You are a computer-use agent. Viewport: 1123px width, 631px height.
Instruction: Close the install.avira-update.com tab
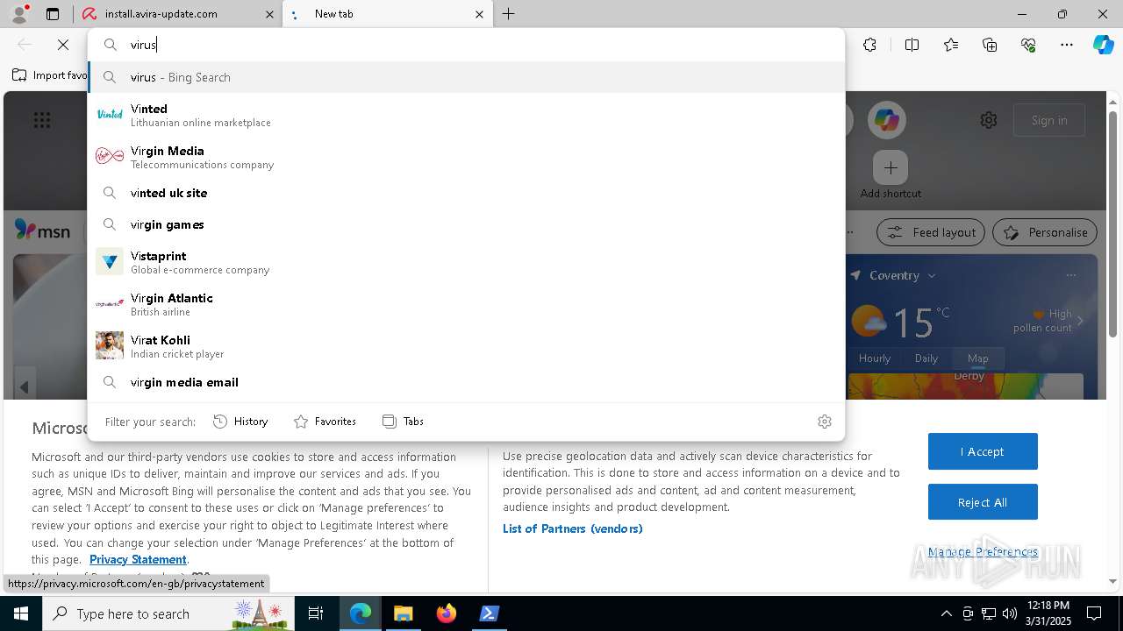[x=268, y=14]
